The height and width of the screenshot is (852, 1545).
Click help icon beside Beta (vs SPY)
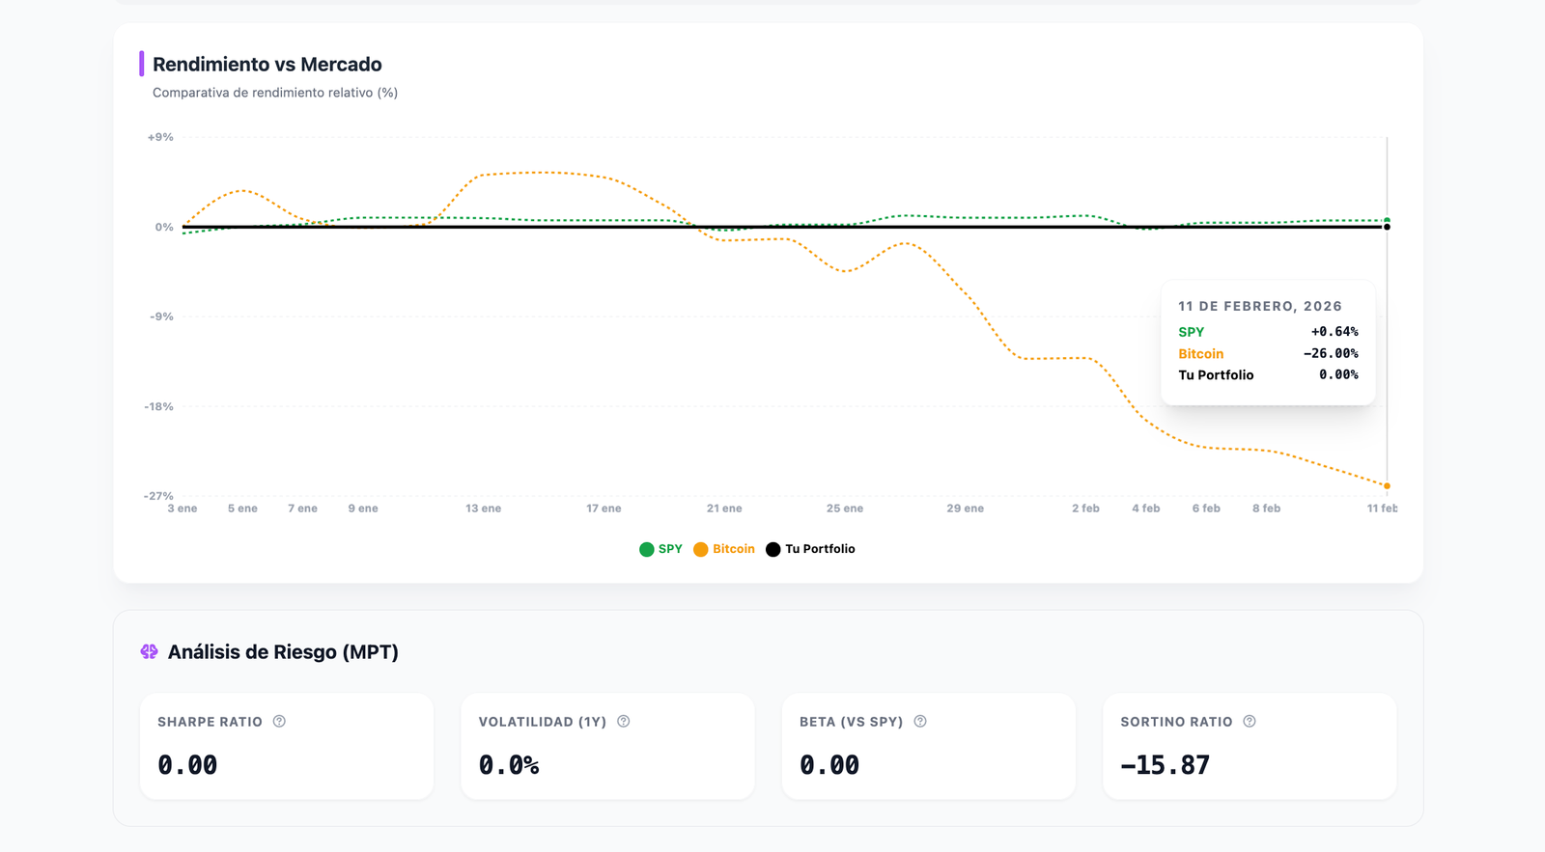pos(920,722)
